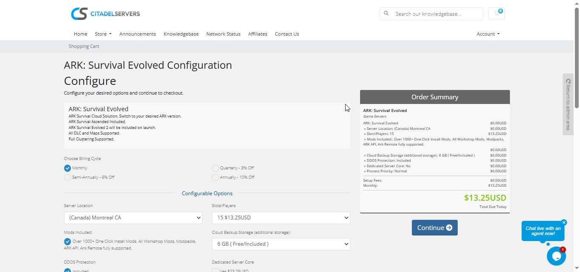Expand the Store menu

pyautogui.click(x=103, y=34)
